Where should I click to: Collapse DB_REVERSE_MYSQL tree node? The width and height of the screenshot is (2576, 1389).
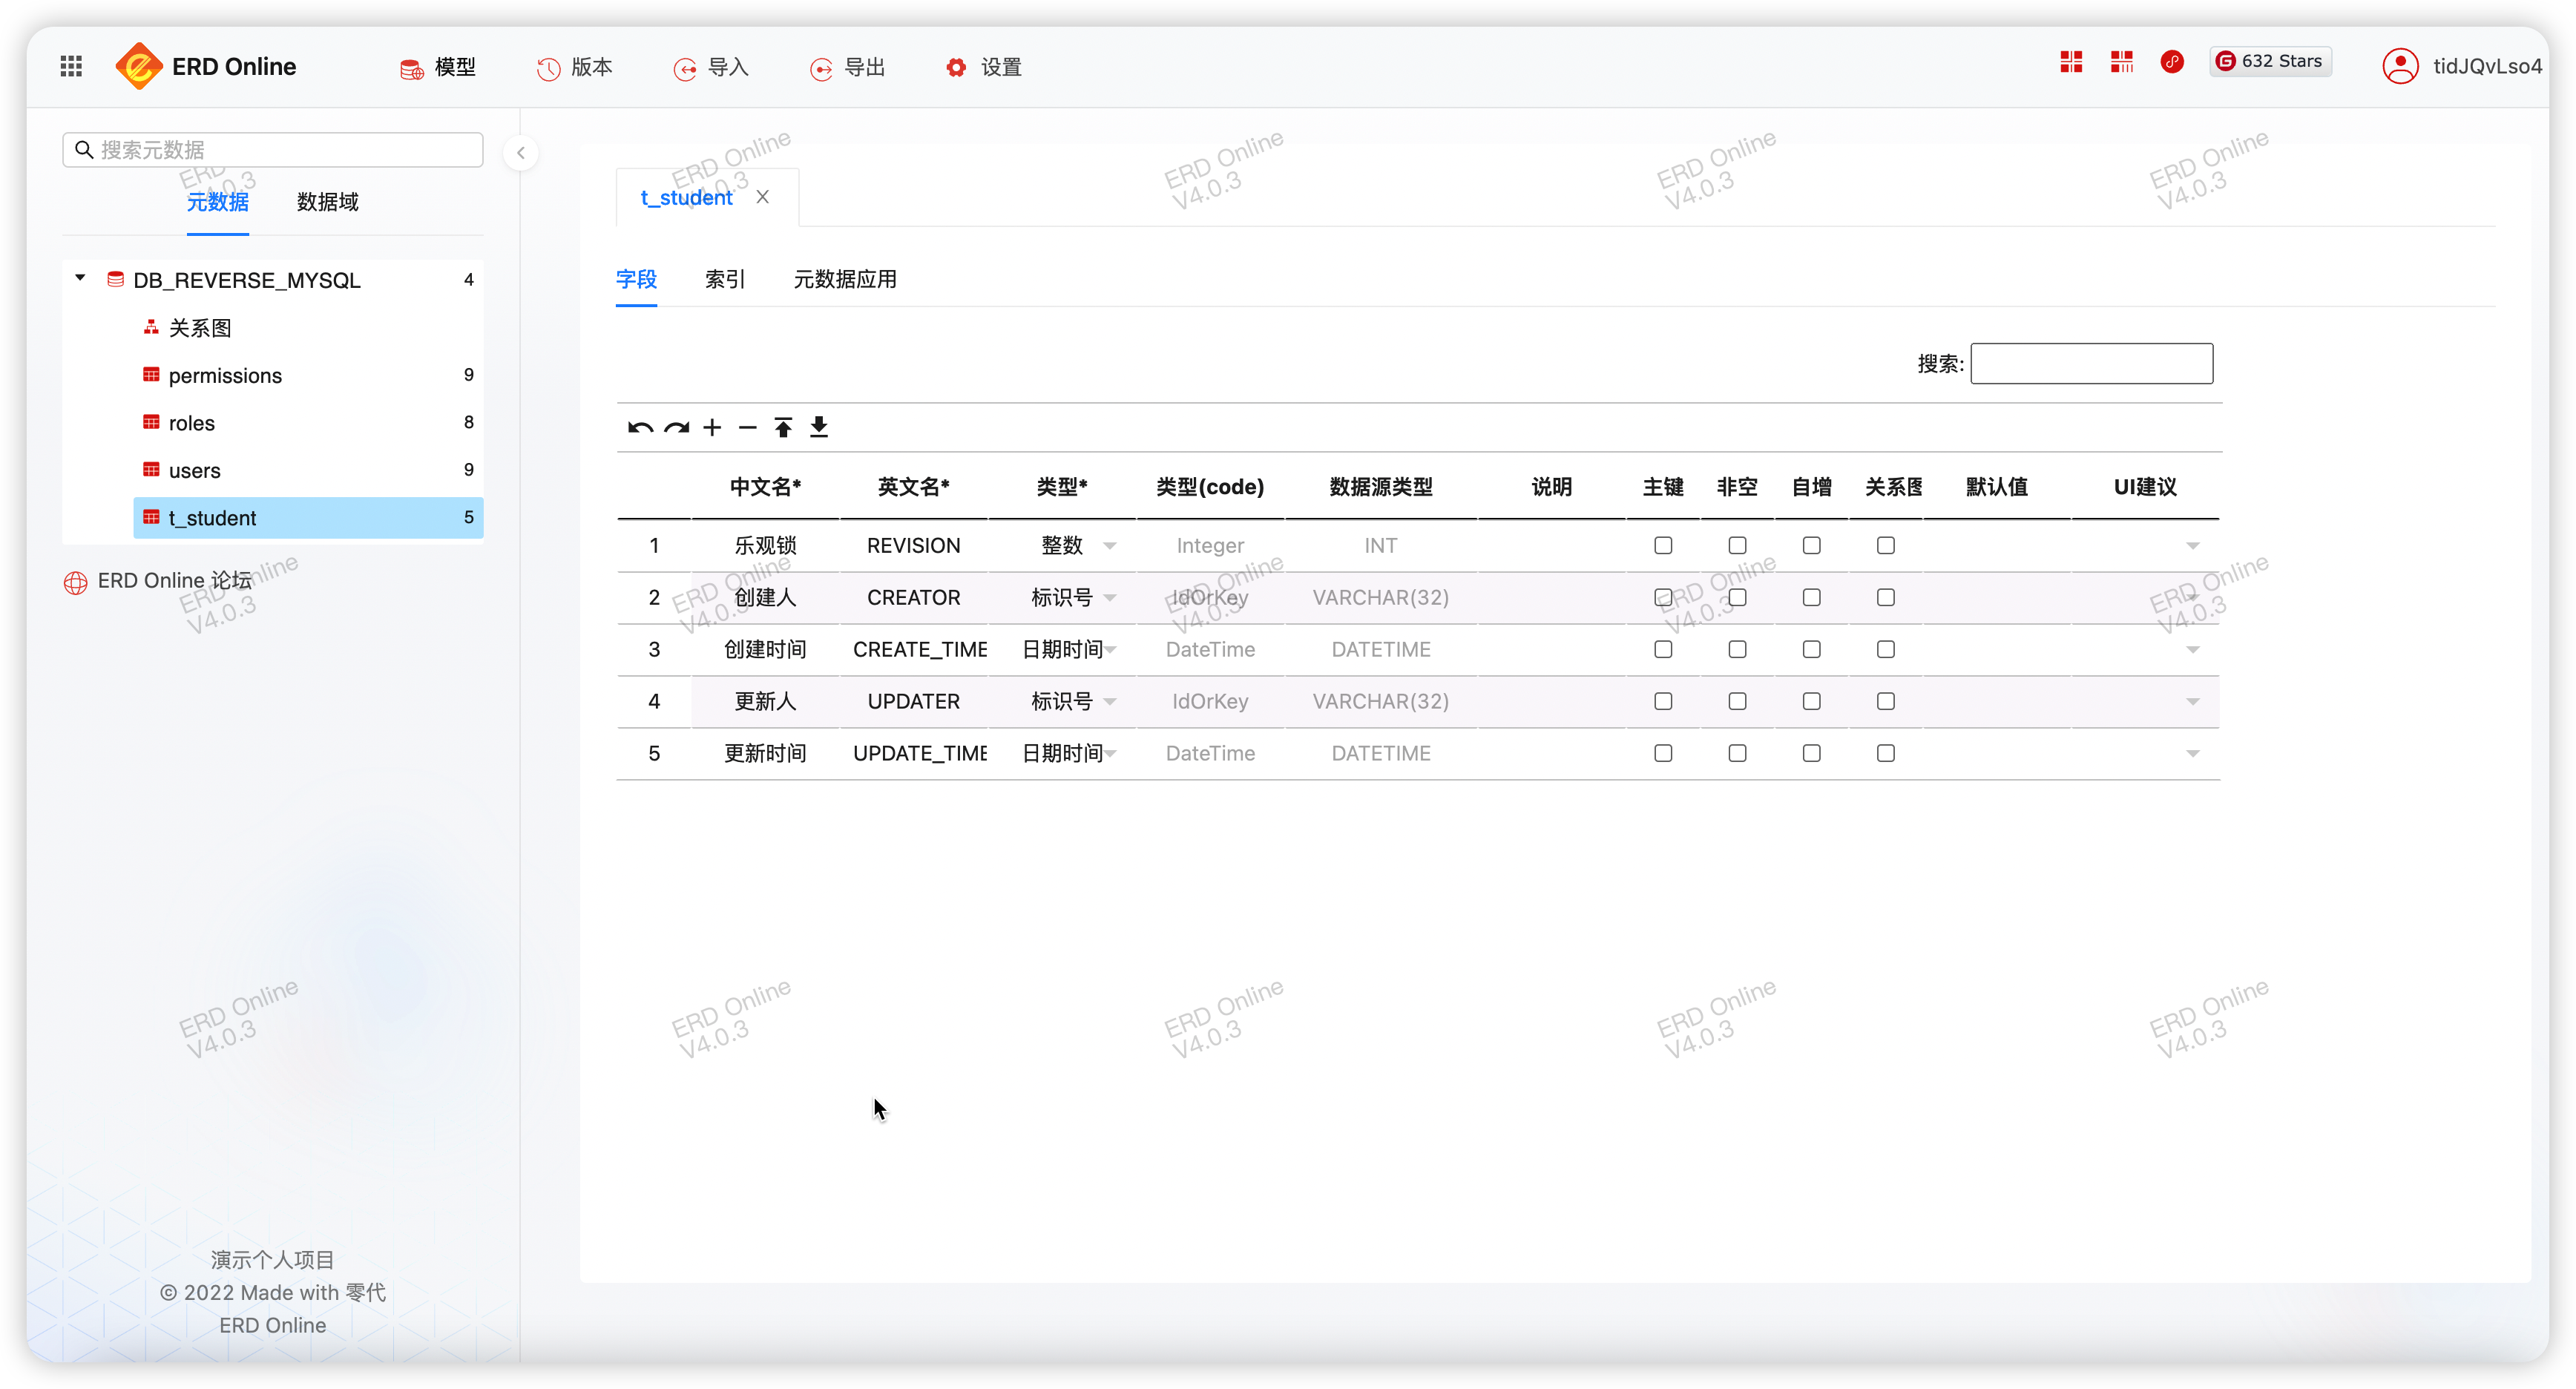click(80, 279)
